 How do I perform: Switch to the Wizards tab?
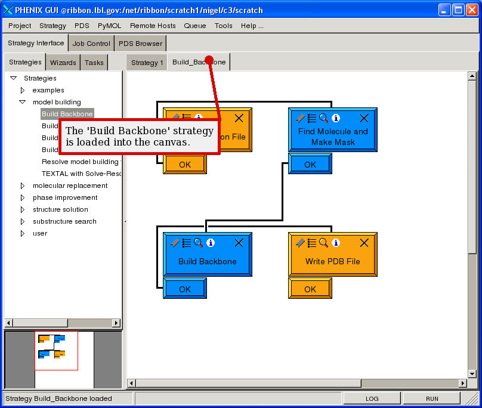[x=63, y=63]
